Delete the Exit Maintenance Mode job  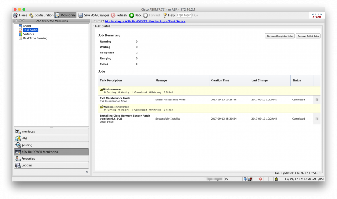[317, 99]
